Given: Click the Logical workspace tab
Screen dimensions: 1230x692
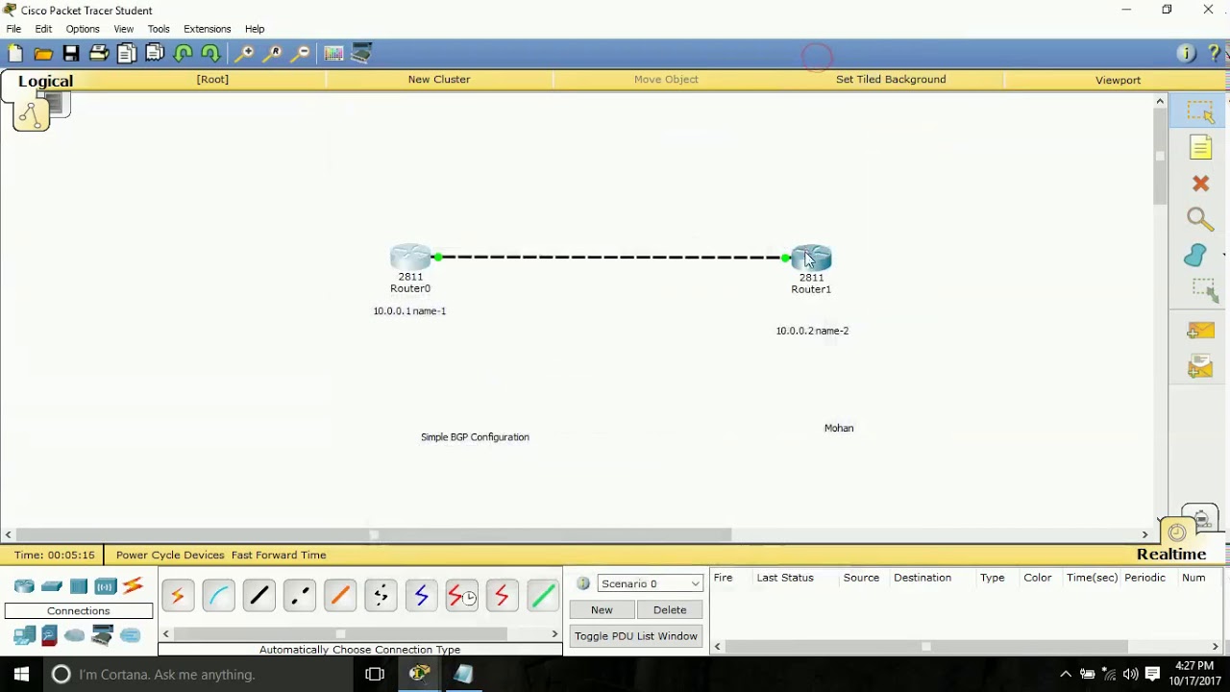Looking at the screenshot, I should coord(45,82).
